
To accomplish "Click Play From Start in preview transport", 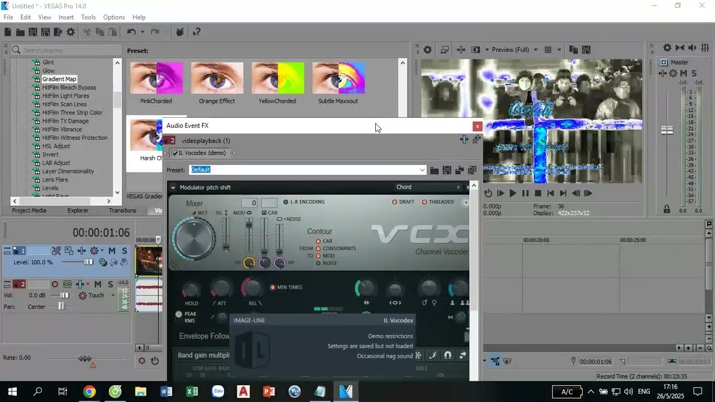I will click(500, 193).
